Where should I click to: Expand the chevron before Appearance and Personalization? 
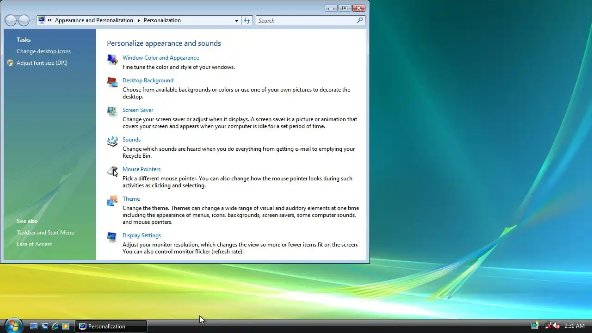(x=49, y=20)
